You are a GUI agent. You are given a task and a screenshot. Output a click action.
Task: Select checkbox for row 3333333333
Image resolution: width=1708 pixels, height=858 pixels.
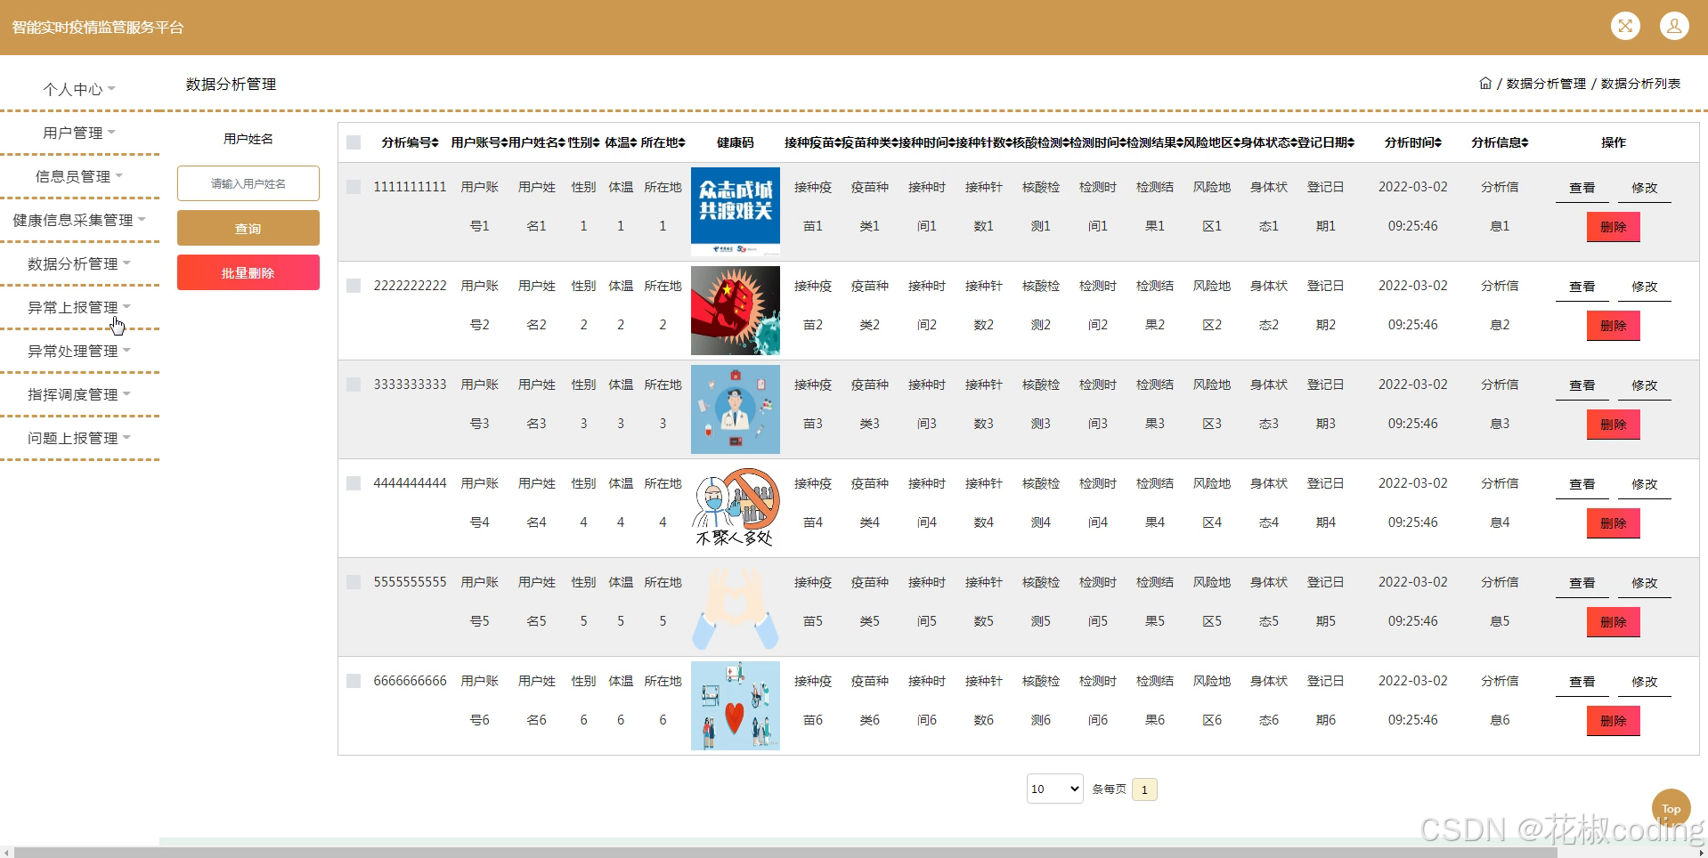354,384
